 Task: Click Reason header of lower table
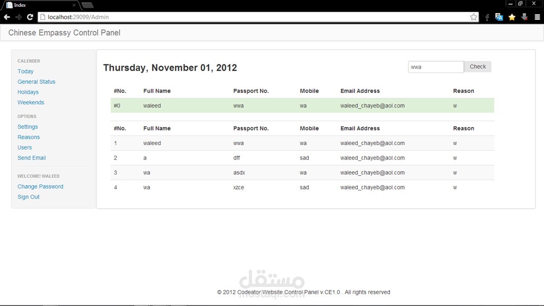pos(463,128)
